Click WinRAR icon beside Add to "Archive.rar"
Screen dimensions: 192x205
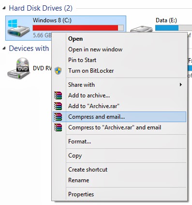[x=58, y=106]
